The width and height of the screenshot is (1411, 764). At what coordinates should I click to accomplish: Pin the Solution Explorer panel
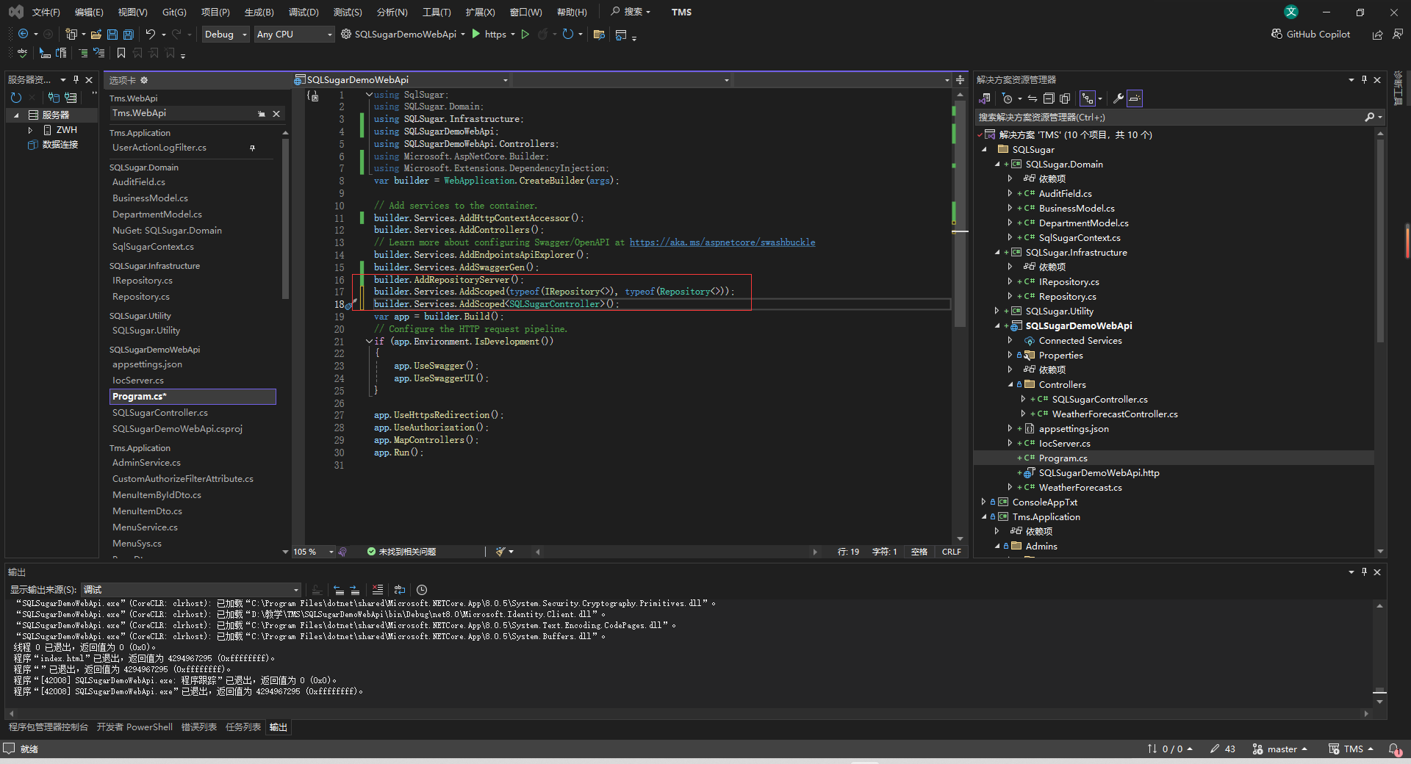tap(1364, 79)
